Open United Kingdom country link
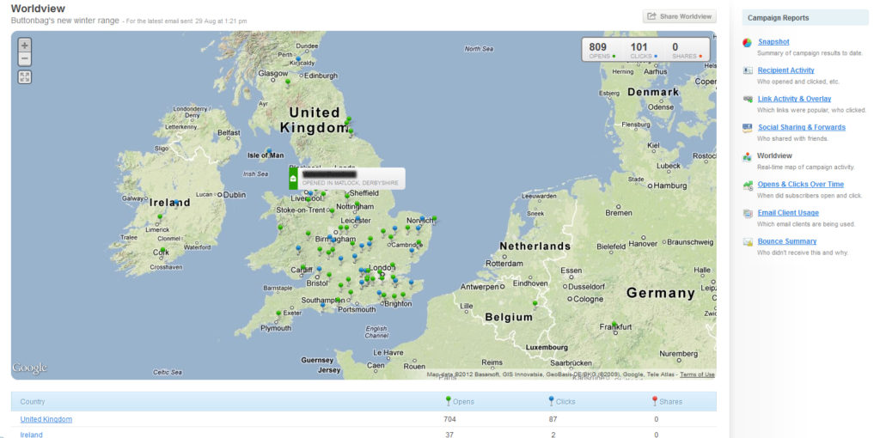This screenshot has width=880, height=438. coord(46,419)
